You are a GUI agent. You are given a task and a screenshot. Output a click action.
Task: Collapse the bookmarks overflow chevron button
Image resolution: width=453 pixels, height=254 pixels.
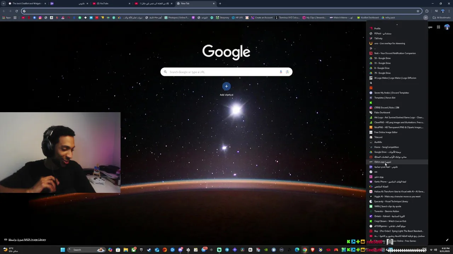[426, 17]
